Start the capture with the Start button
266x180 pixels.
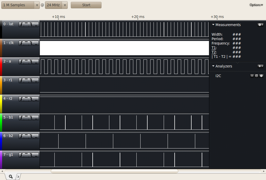click(x=86, y=5)
